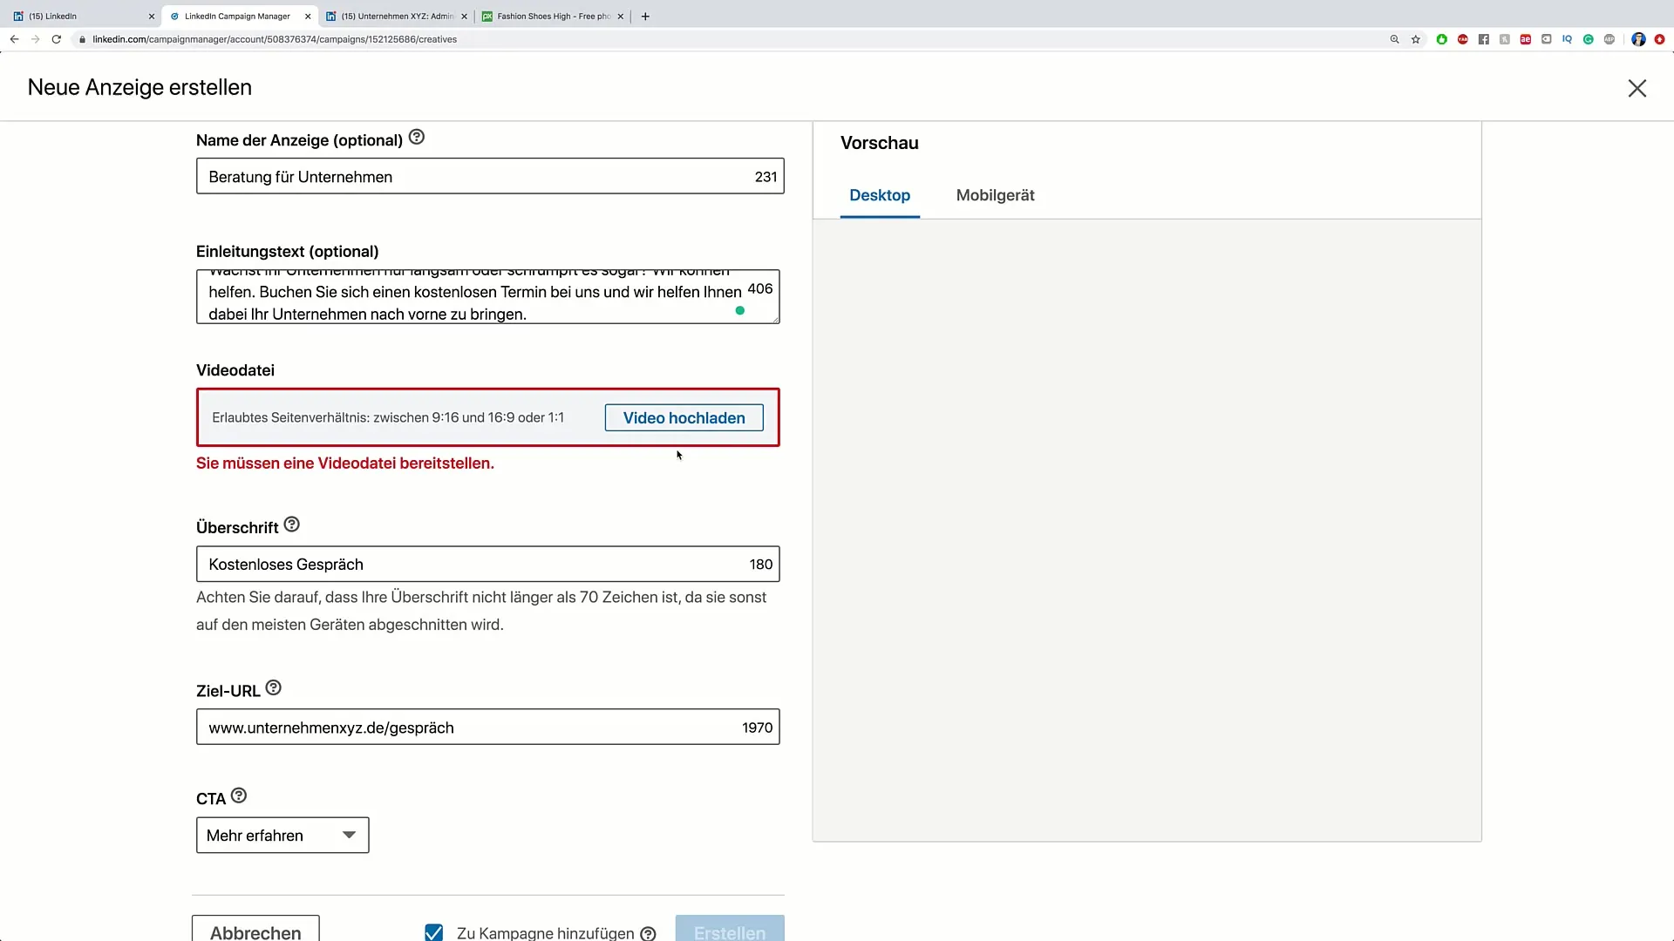Click the 'Videodatei' label
This screenshot has width=1674, height=941.
235,369
